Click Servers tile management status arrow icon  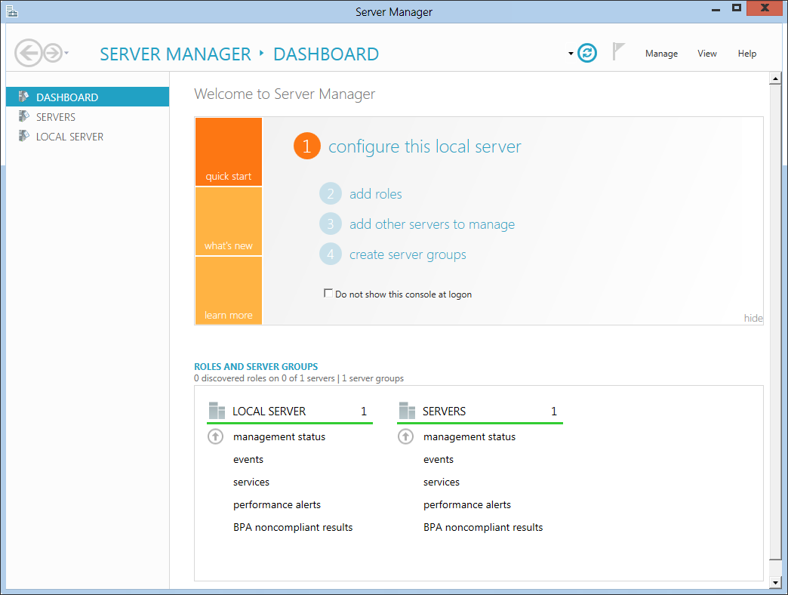pos(406,436)
